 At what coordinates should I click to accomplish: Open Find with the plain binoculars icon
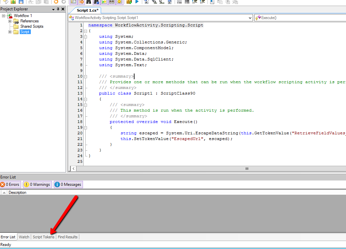point(88,2)
